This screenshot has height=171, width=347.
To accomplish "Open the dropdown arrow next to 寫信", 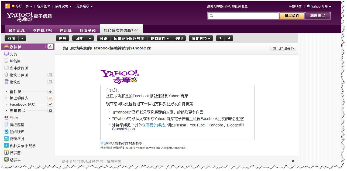I will 22,38.
